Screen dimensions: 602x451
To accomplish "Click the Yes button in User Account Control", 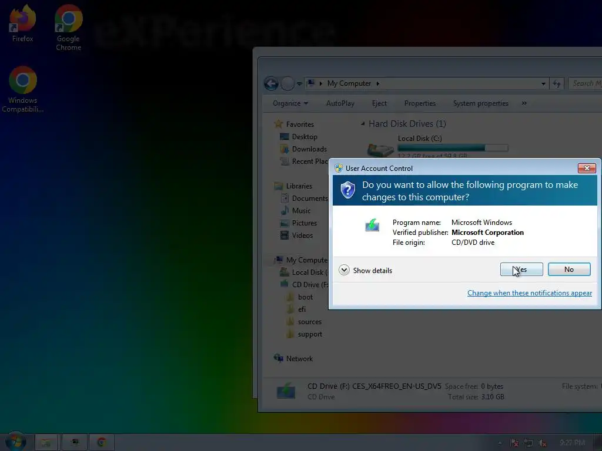I will click(521, 269).
